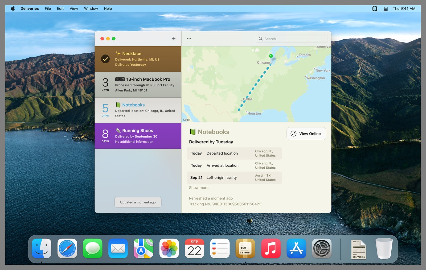Click in the Search field

pyautogui.click(x=292, y=39)
